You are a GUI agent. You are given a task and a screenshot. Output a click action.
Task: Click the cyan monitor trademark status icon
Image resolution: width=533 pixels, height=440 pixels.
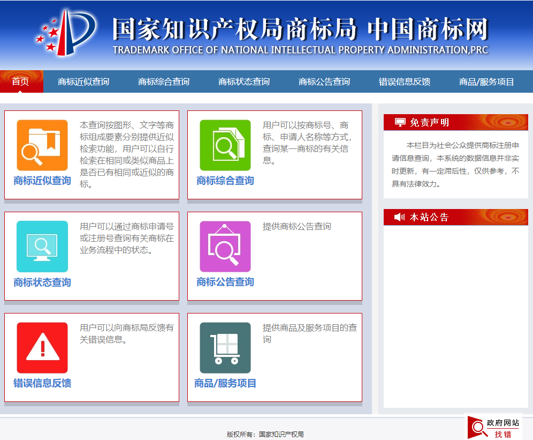click(x=42, y=247)
